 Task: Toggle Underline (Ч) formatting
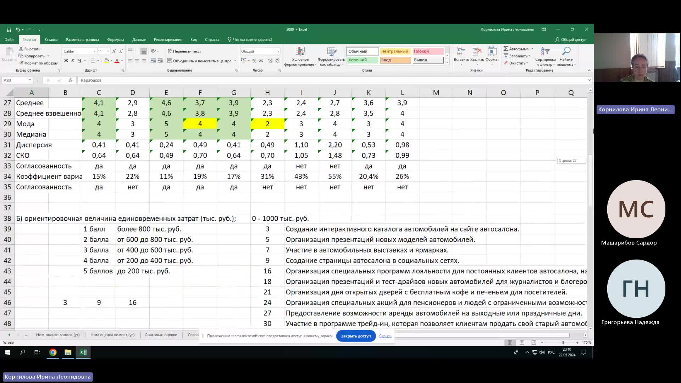(79, 61)
